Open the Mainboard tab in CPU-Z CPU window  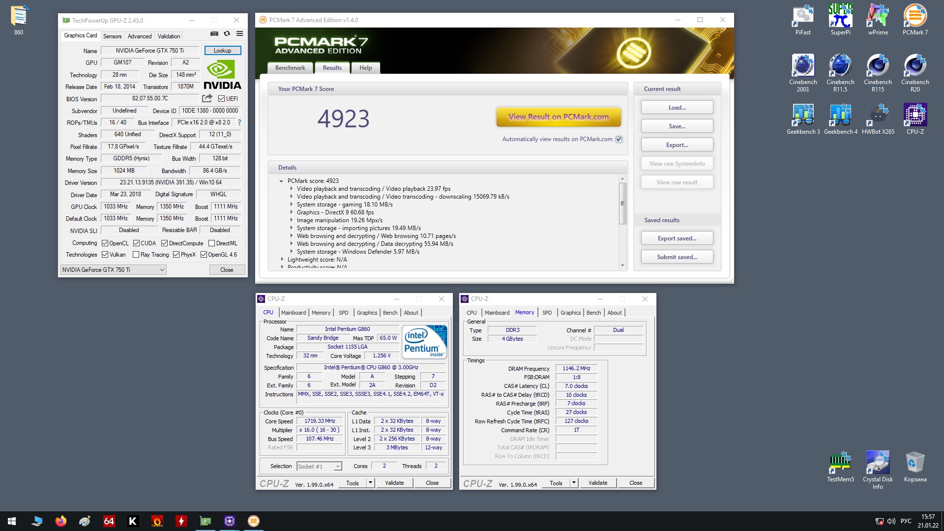pyautogui.click(x=294, y=313)
